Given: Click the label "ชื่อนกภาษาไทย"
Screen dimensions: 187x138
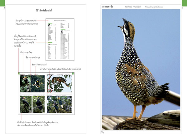Looking at the screenshot, I should coord(26,52).
